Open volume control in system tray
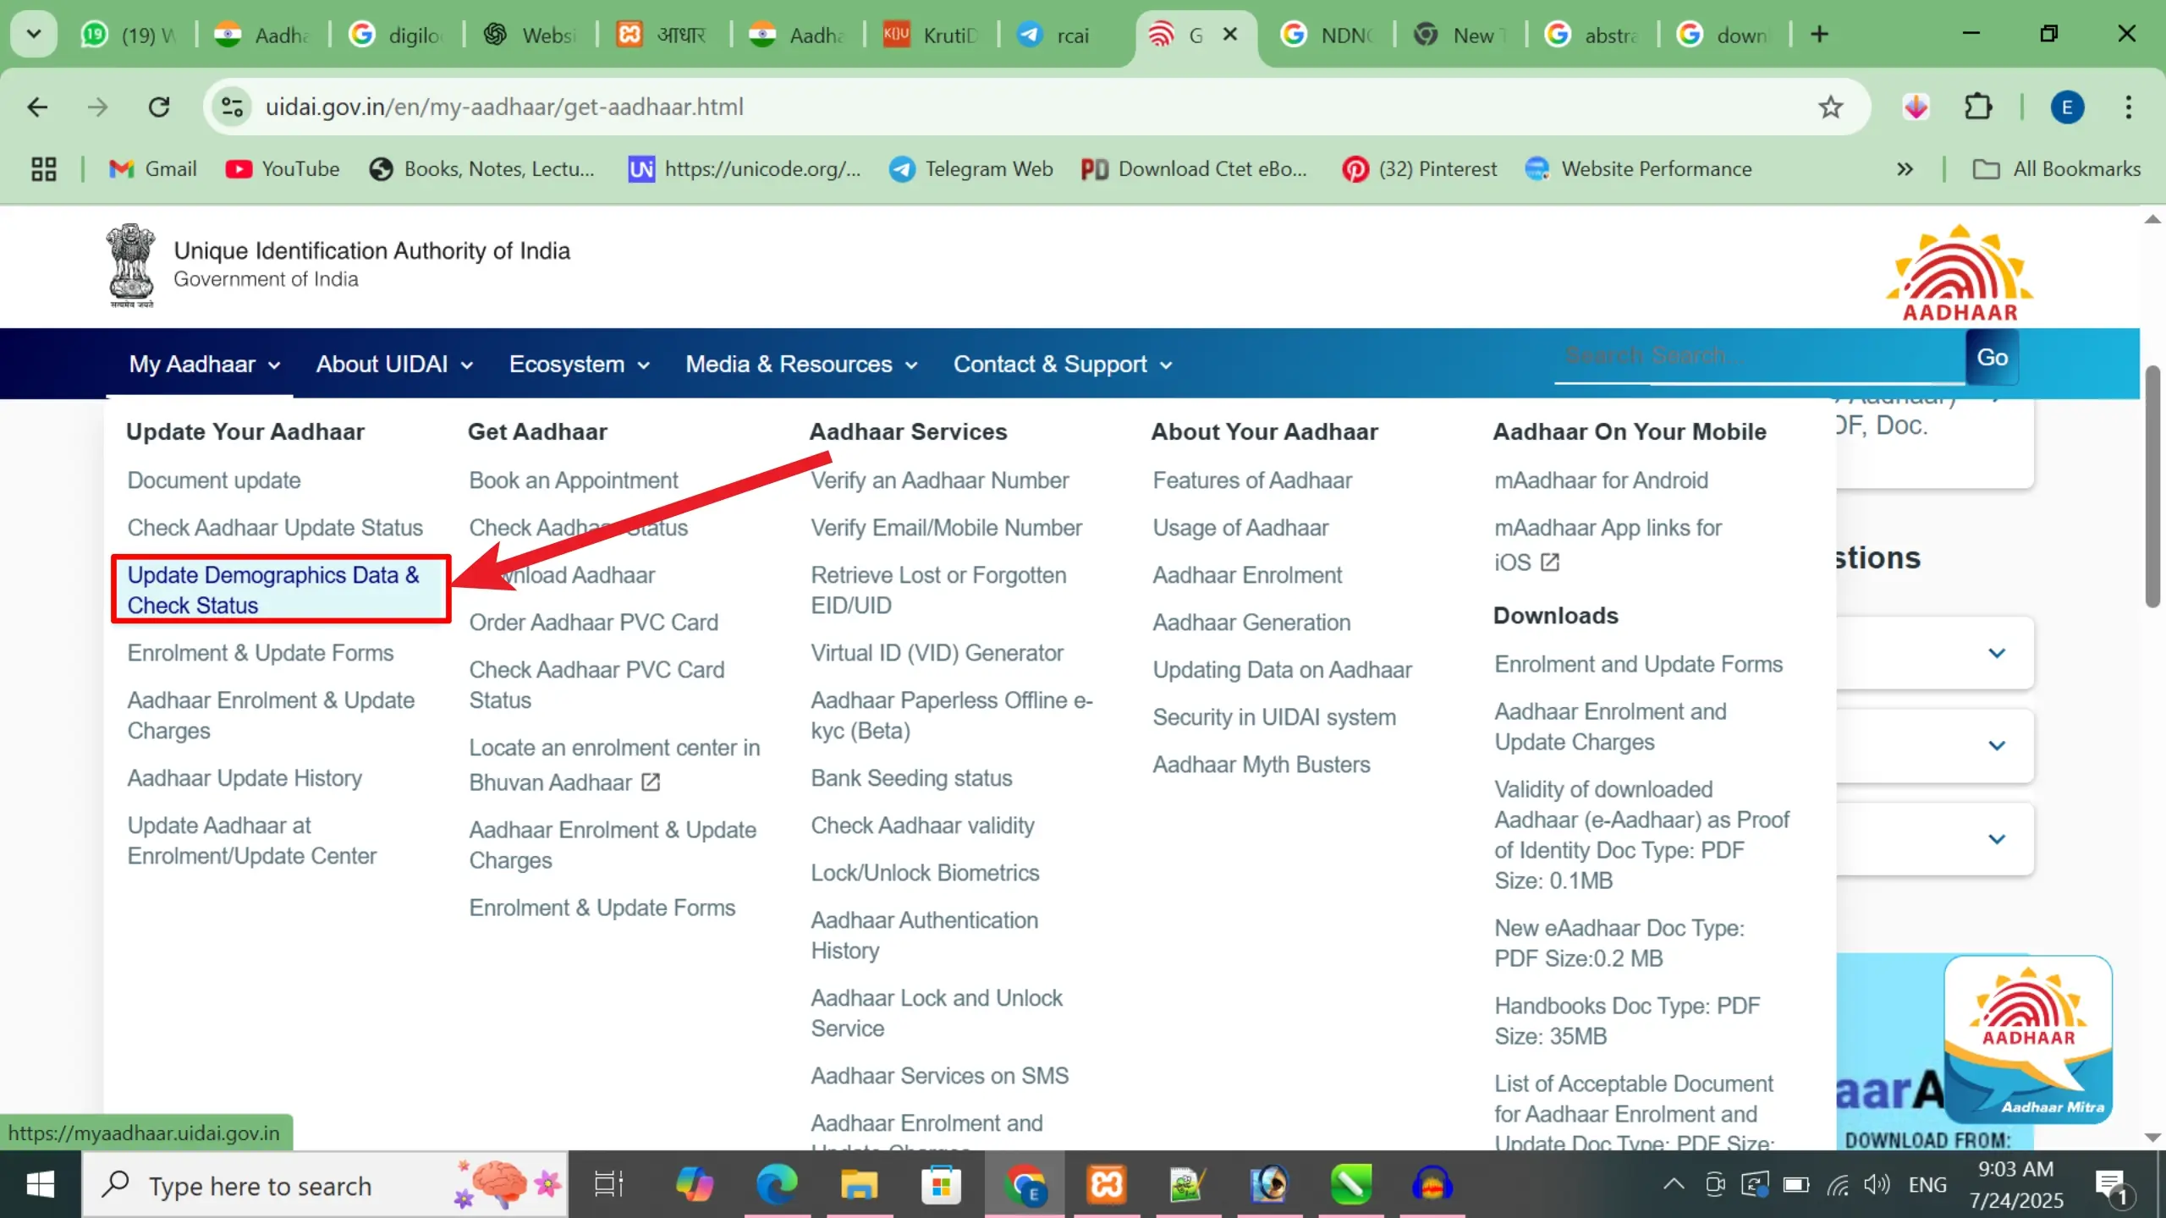This screenshot has width=2166, height=1218. click(1876, 1184)
